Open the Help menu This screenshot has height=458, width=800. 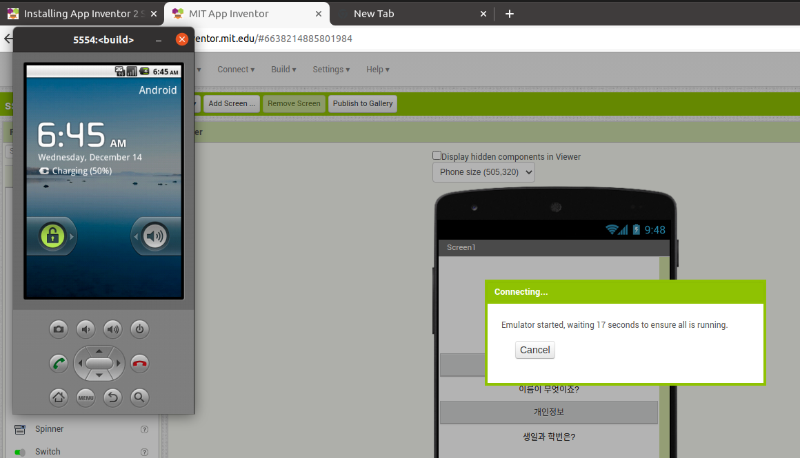[377, 70]
